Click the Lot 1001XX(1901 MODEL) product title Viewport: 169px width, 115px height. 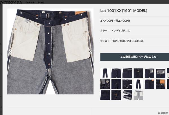pyautogui.click(x=124, y=11)
